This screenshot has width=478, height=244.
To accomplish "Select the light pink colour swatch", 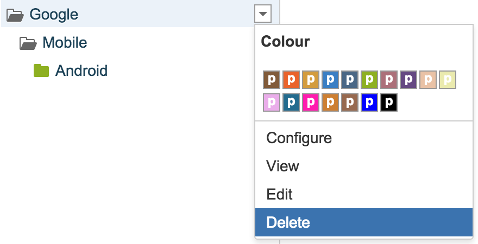I will pyautogui.click(x=272, y=102).
